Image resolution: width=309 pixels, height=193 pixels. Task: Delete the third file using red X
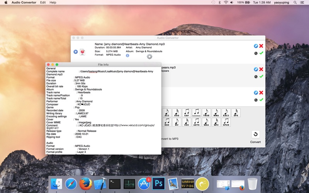261,93
